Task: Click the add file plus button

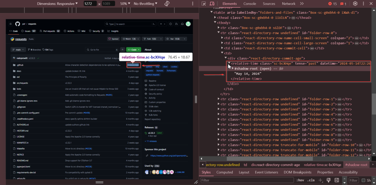Action: 122,50
